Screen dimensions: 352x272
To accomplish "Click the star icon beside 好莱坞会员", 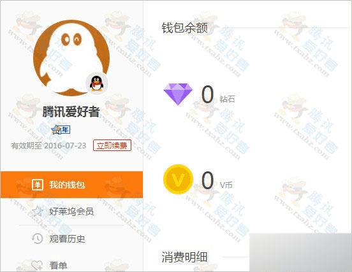I will click(37, 211).
